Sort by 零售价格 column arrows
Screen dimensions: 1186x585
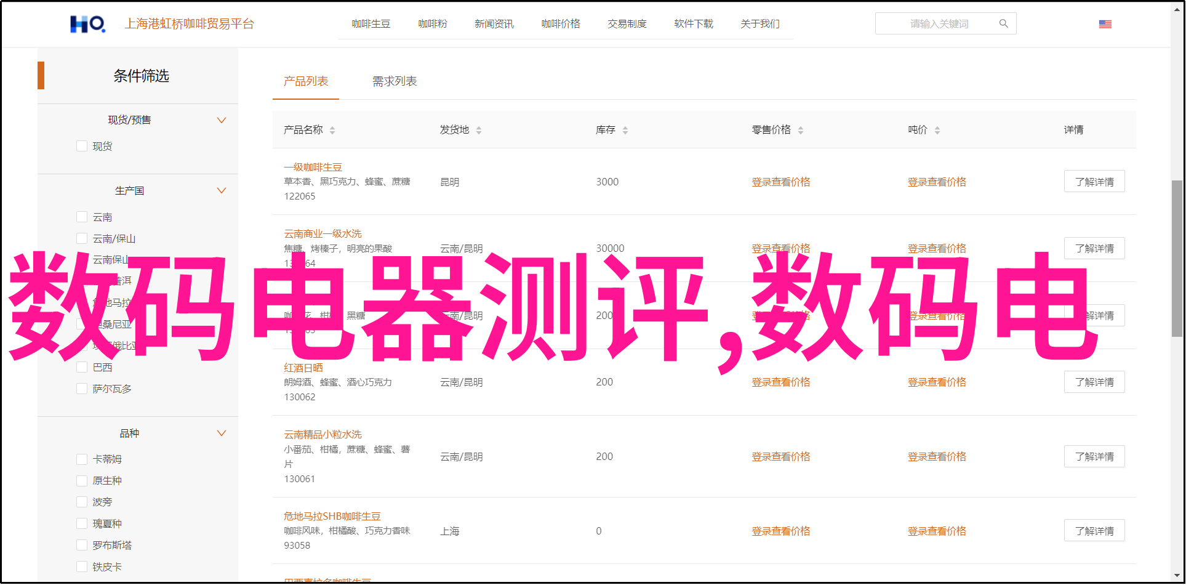[x=801, y=130]
